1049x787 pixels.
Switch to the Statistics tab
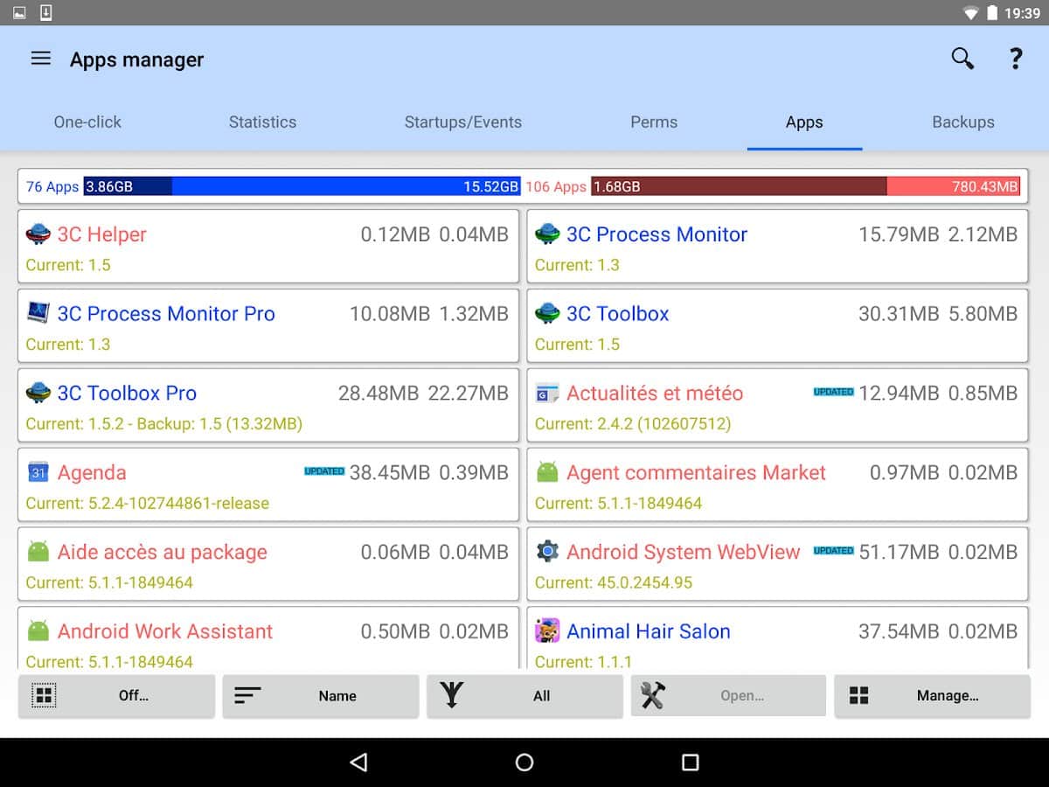[262, 122]
